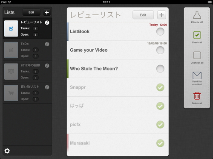Image resolution: width=213 pixels, height=159 pixels.
Task: Select the Murasaki task title
Action: tap(80, 143)
